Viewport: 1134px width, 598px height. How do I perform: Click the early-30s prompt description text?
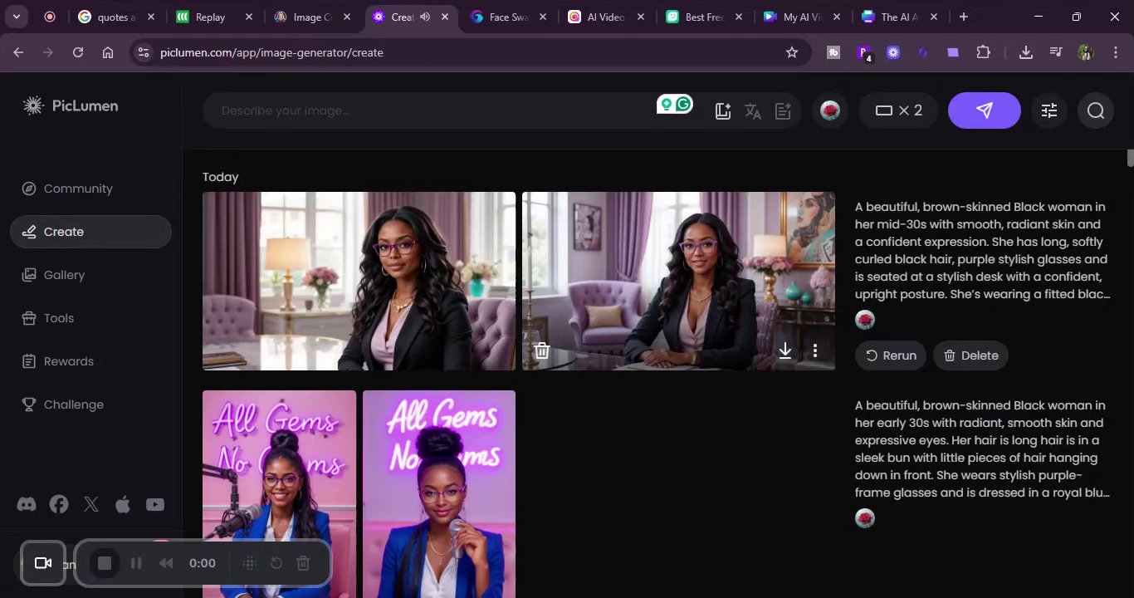[982, 448]
